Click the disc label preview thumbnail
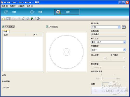 (x=67, y=52)
